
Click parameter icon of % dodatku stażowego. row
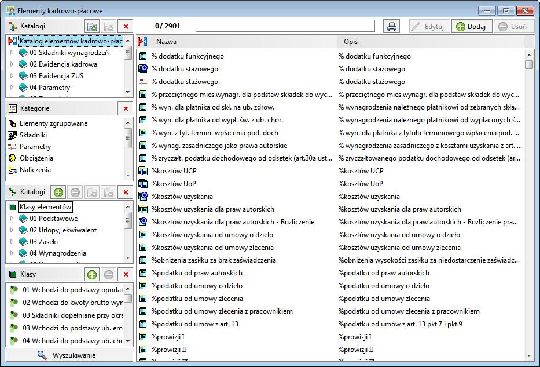tap(143, 82)
